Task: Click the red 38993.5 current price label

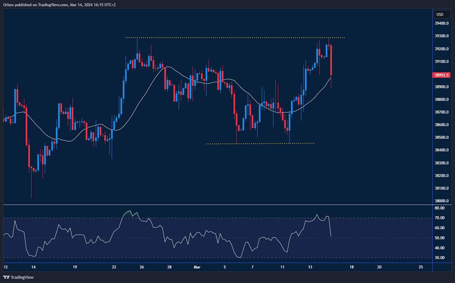Action: 442,75
